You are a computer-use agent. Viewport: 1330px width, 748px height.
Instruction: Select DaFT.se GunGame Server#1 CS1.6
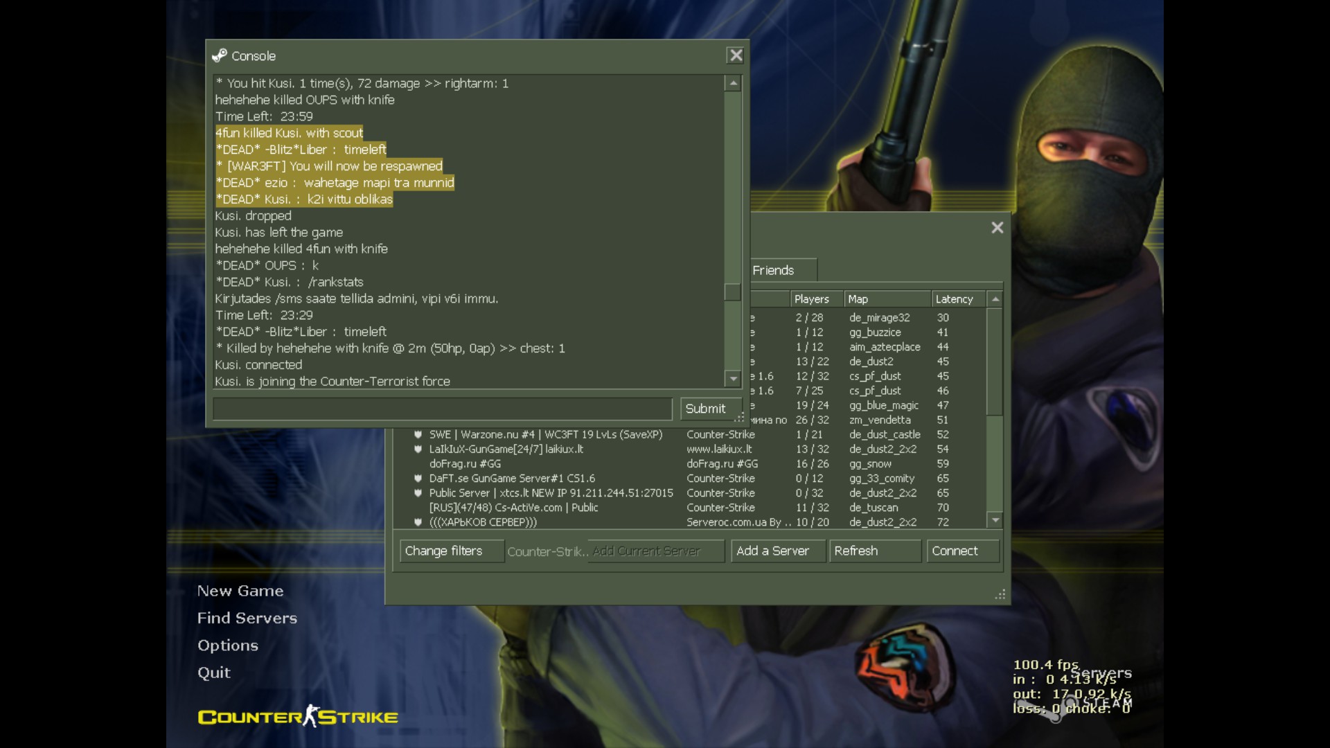pos(689,479)
